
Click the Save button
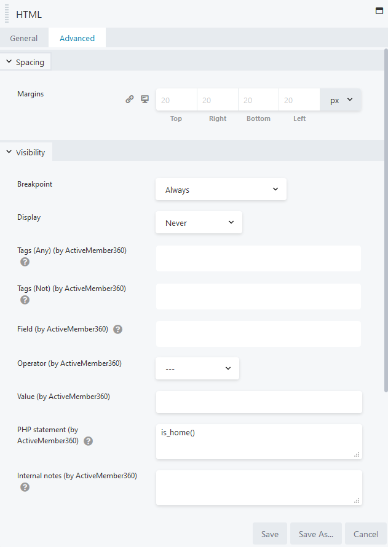[x=269, y=533]
